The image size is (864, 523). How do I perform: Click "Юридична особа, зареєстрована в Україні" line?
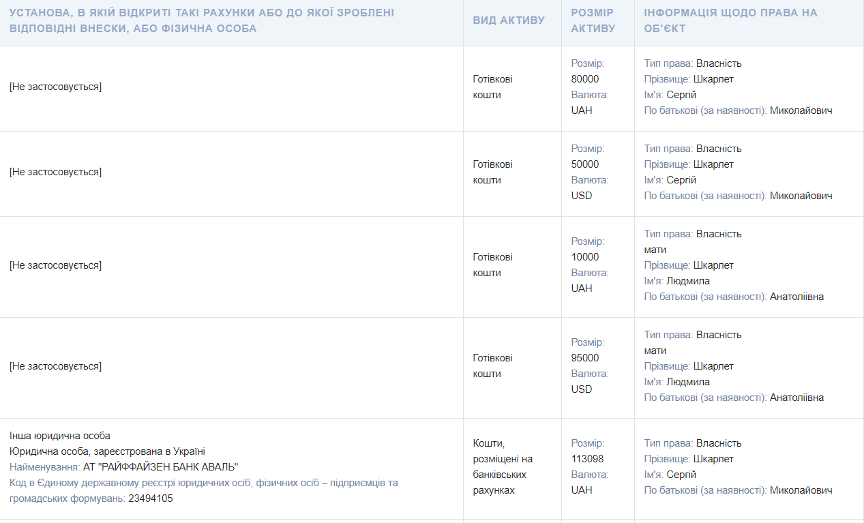107,451
